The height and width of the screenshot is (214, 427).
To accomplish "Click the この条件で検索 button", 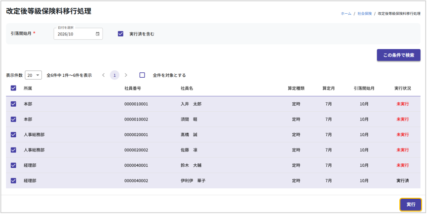I will (x=398, y=55).
